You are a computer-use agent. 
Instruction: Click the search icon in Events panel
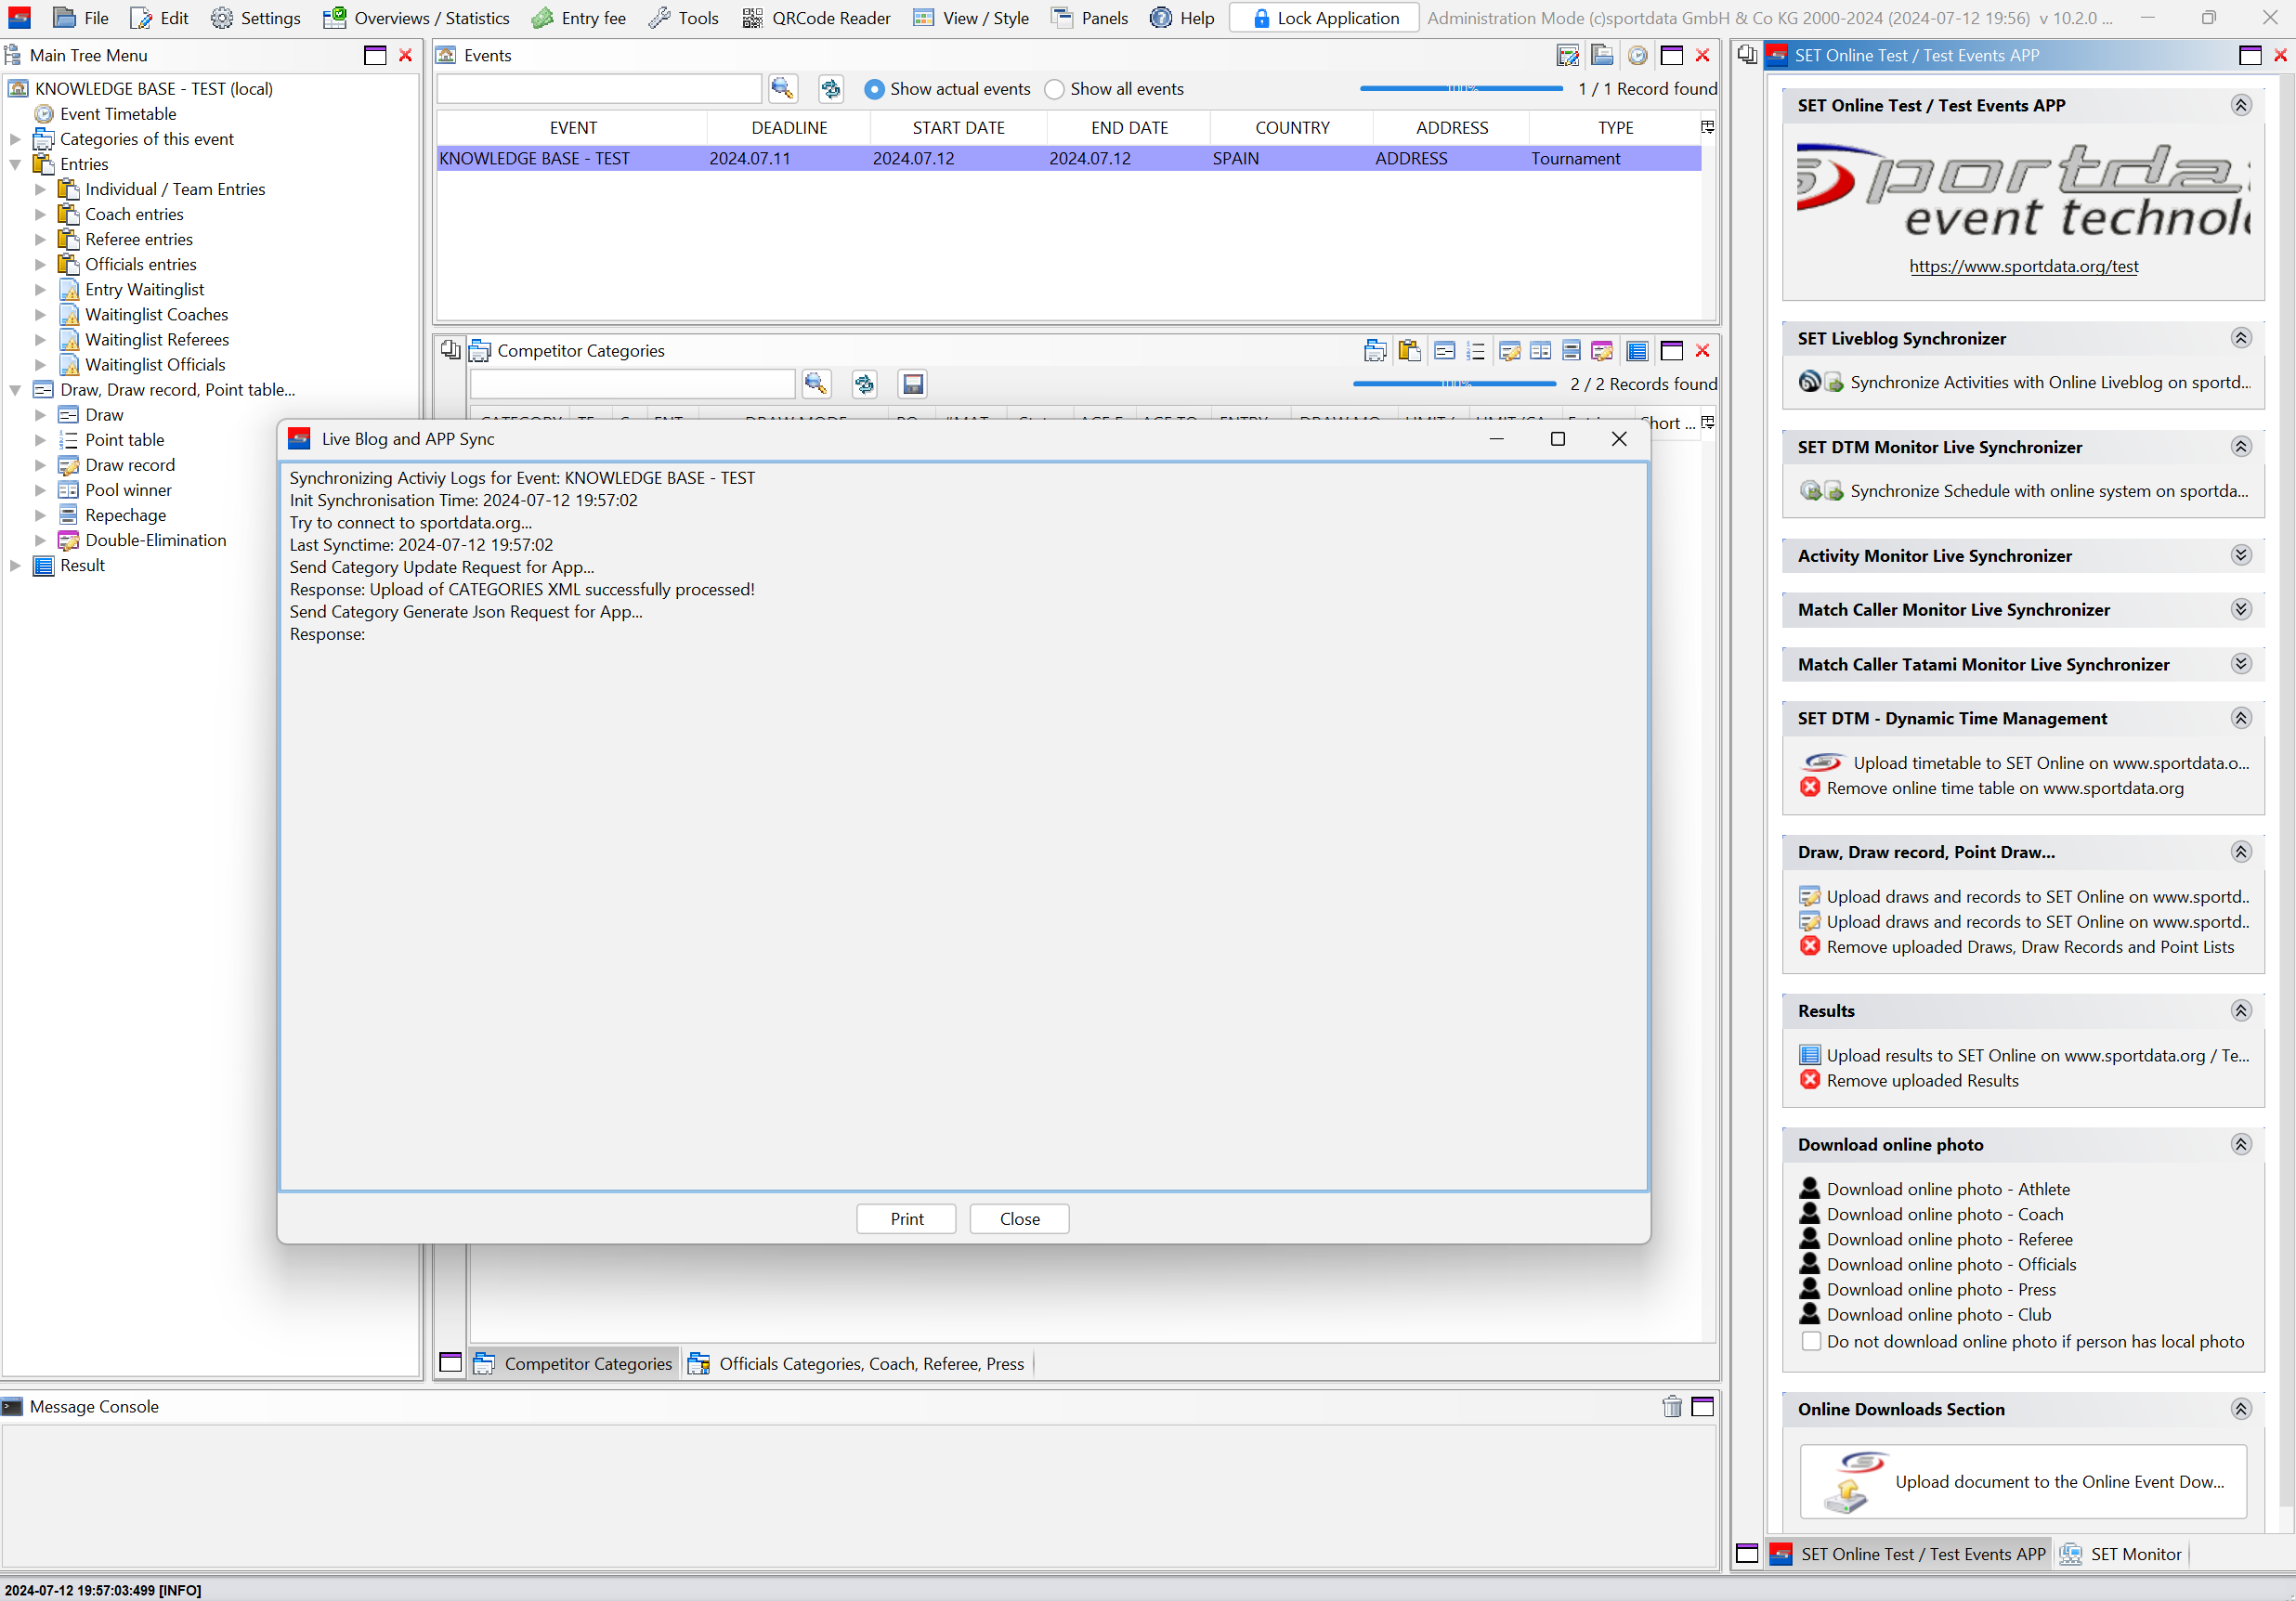782,89
